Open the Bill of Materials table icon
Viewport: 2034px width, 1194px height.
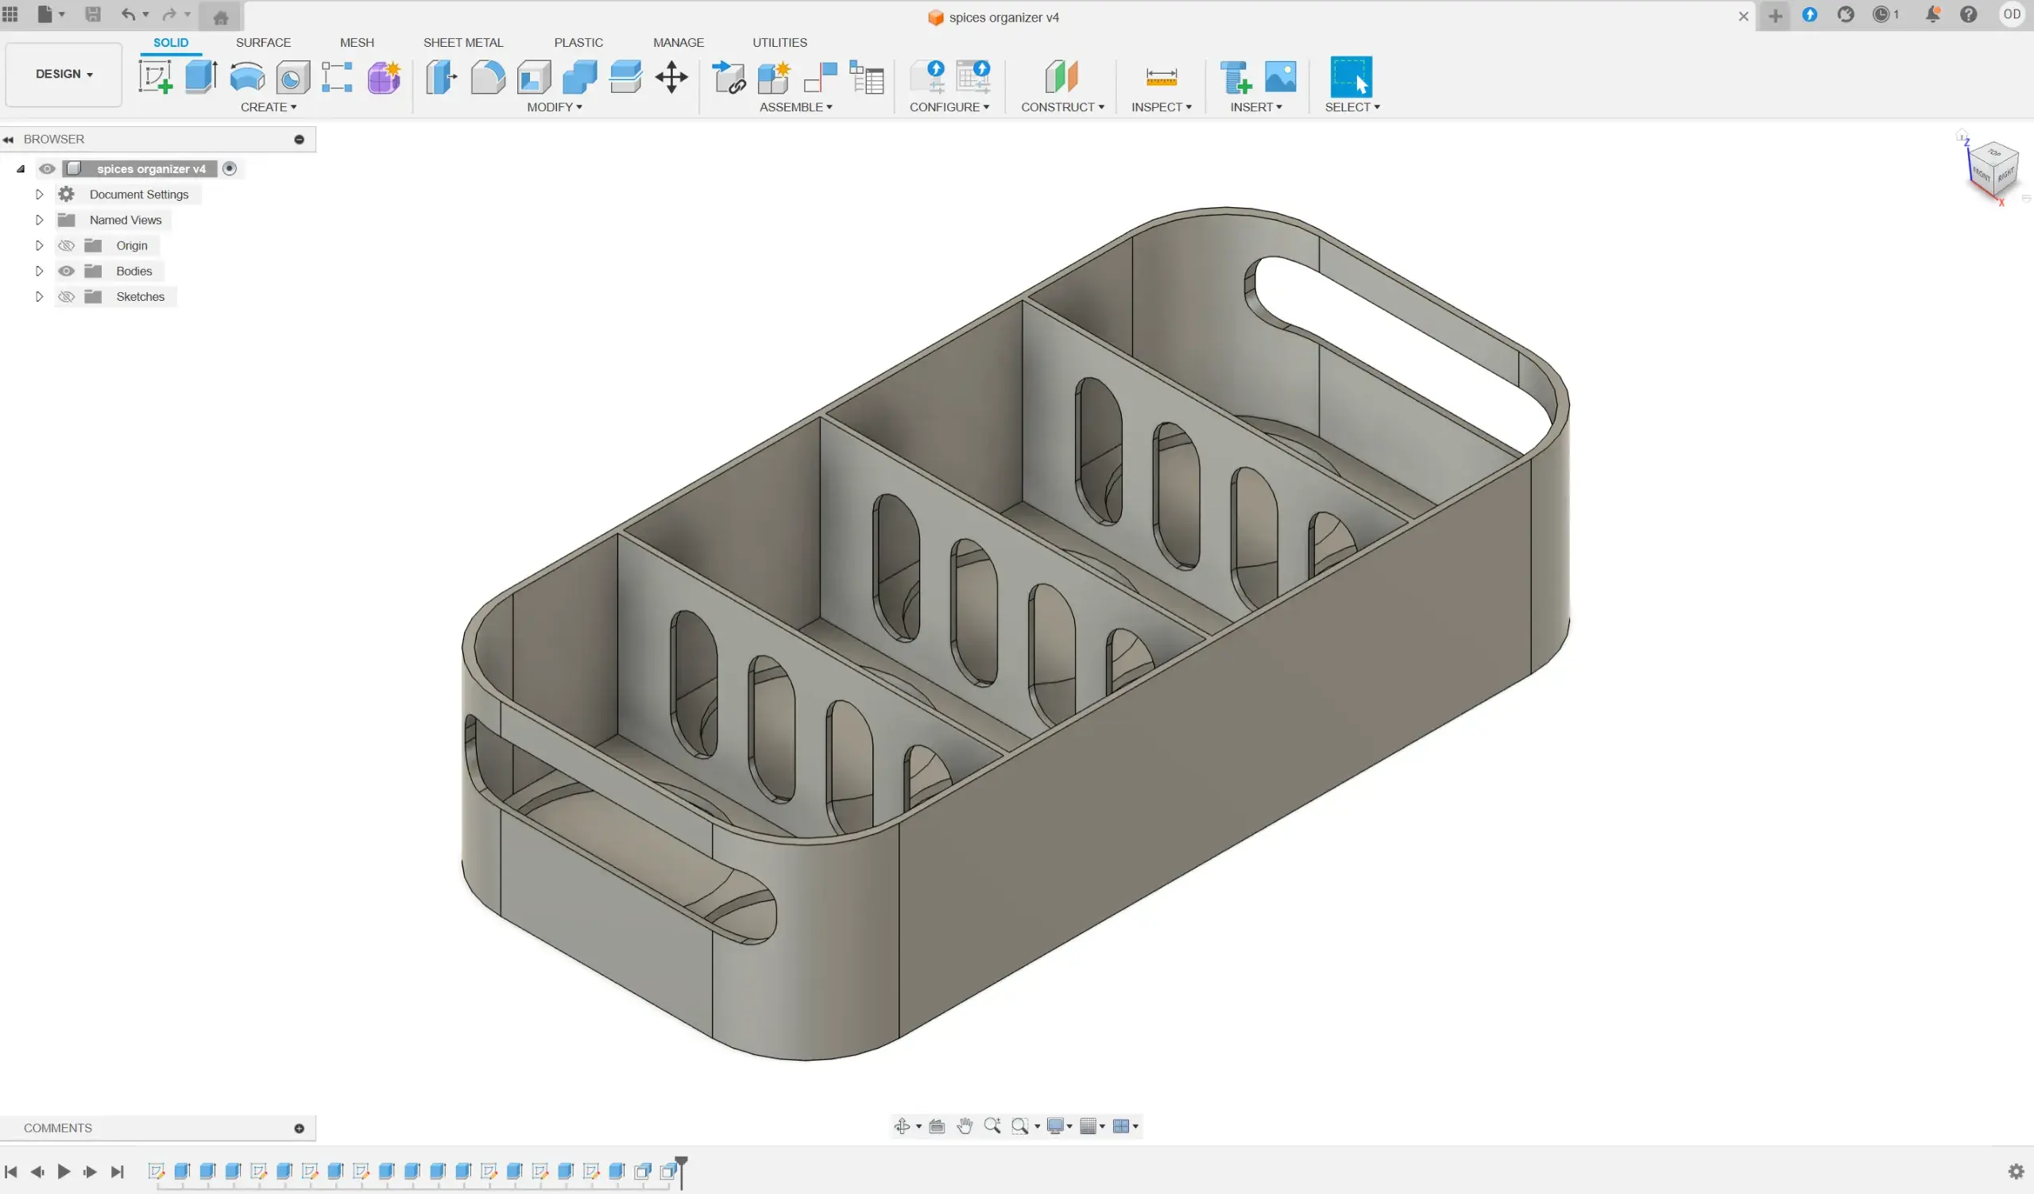click(x=867, y=78)
